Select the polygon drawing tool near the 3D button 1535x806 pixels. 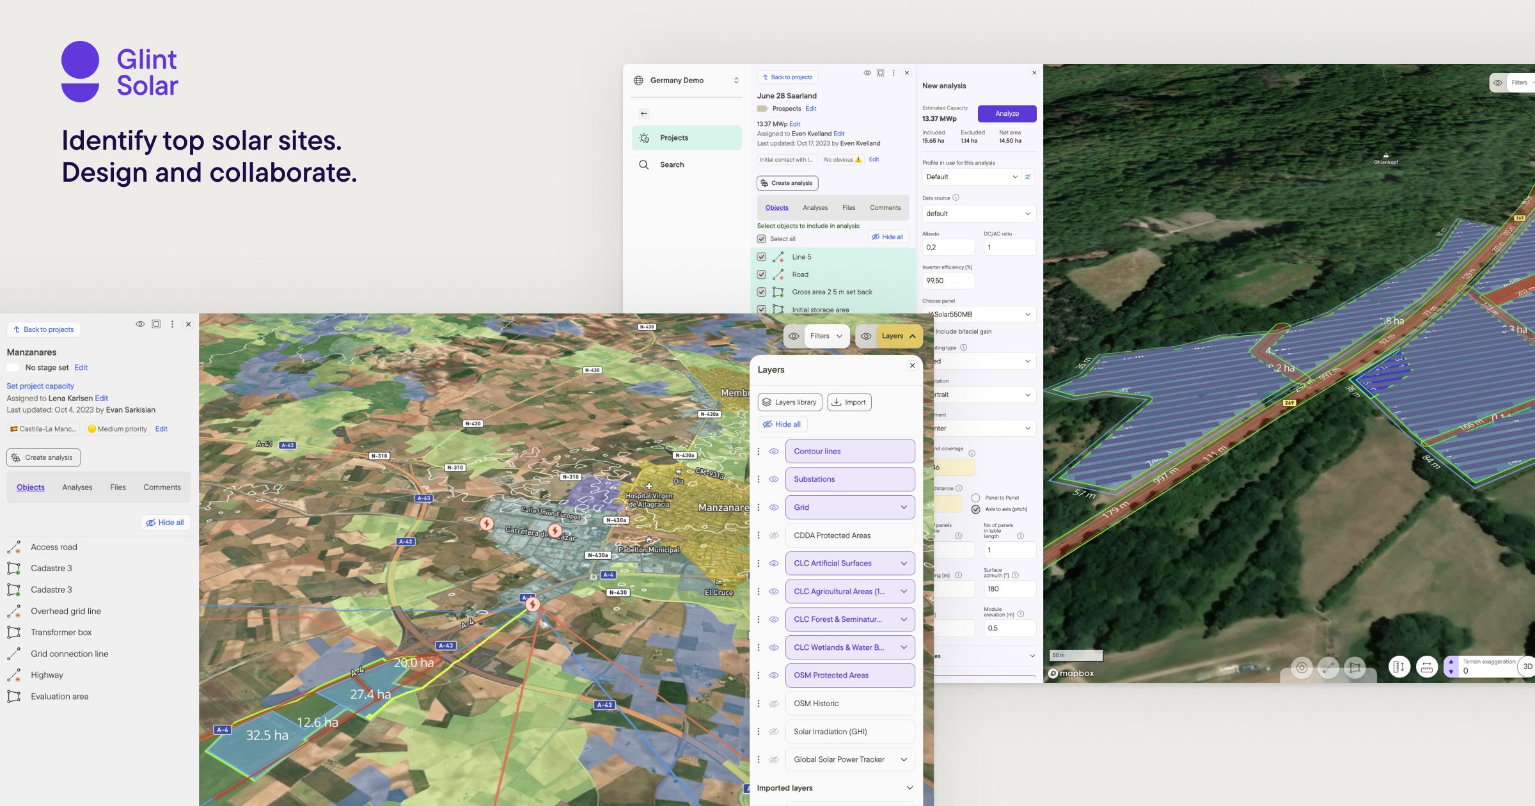[1354, 667]
